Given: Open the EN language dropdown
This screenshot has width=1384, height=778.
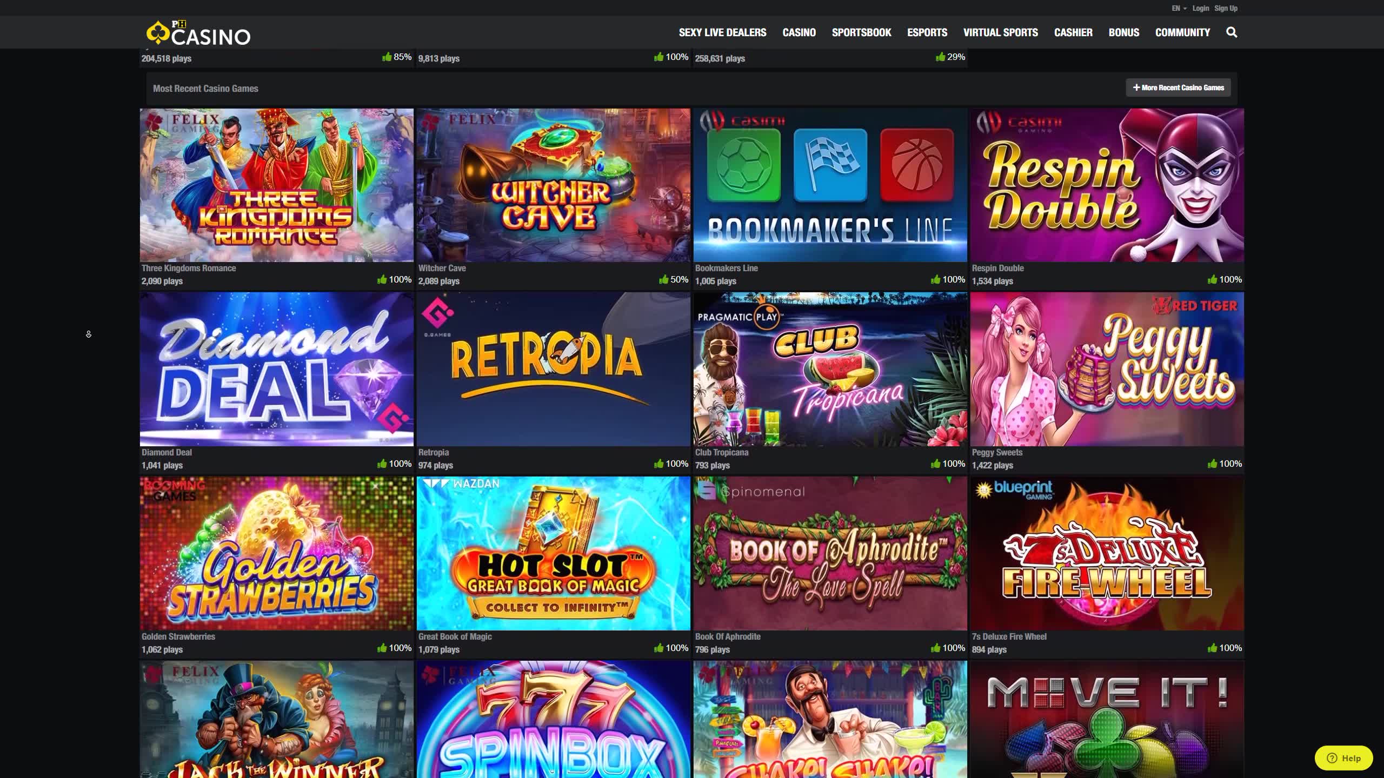Looking at the screenshot, I should [1179, 8].
